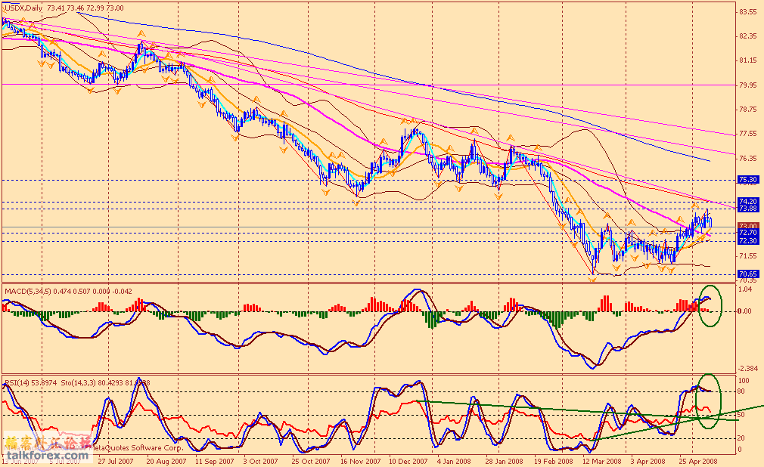Click the 27 Jul 2007 date label

coord(116,461)
